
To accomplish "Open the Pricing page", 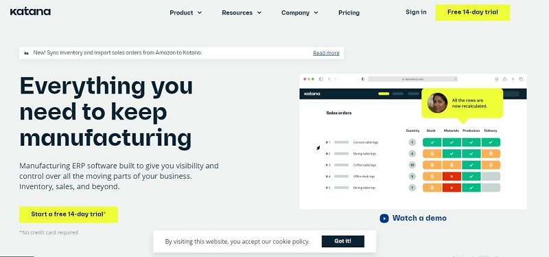I will point(349,12).
